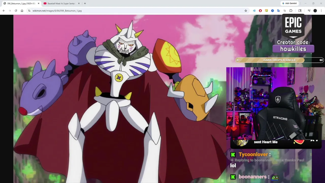Viewport: 325px width, 183px height.
Task: Close the XW_Betsumon_1.jpg tab
Action: pyautogui.click(x=39, y=4)
